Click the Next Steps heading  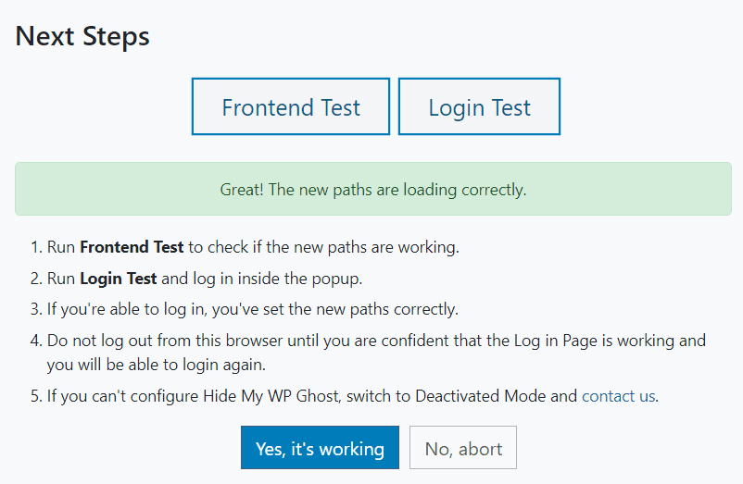coord(82,37)
